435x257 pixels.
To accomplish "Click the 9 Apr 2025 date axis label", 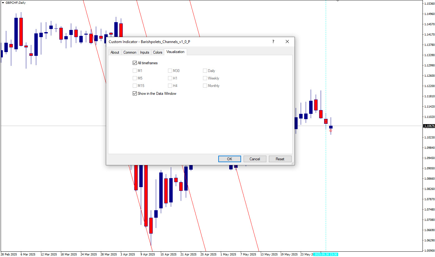I will pyautogui.click(x=148, y=255).
